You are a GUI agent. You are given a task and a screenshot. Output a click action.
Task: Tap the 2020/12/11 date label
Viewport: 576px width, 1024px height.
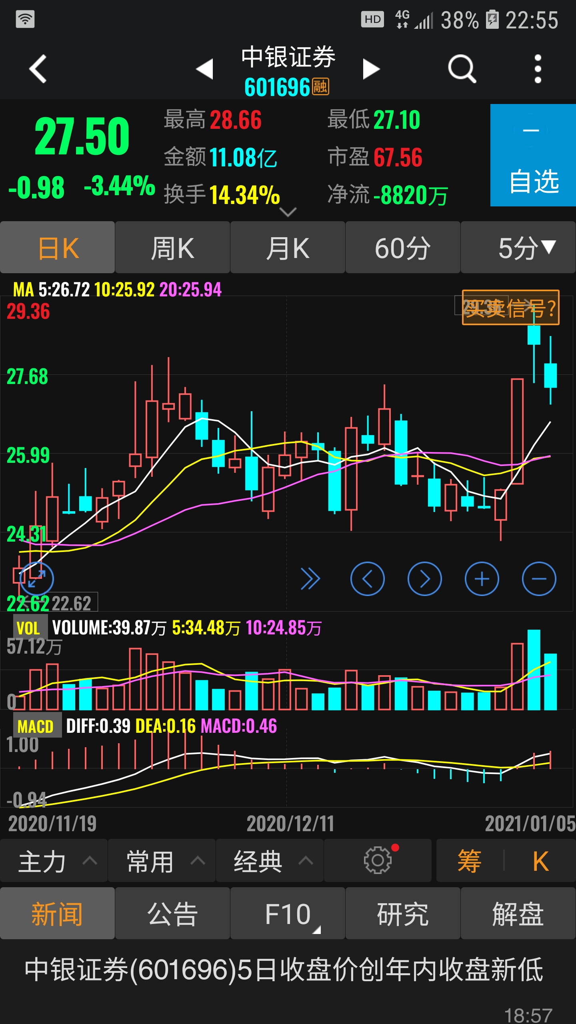point(290,824)
